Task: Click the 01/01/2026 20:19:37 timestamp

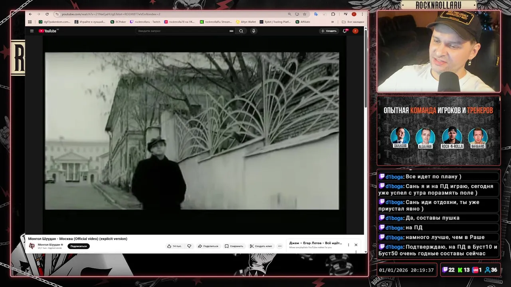Action: click(x=406, y=270)
